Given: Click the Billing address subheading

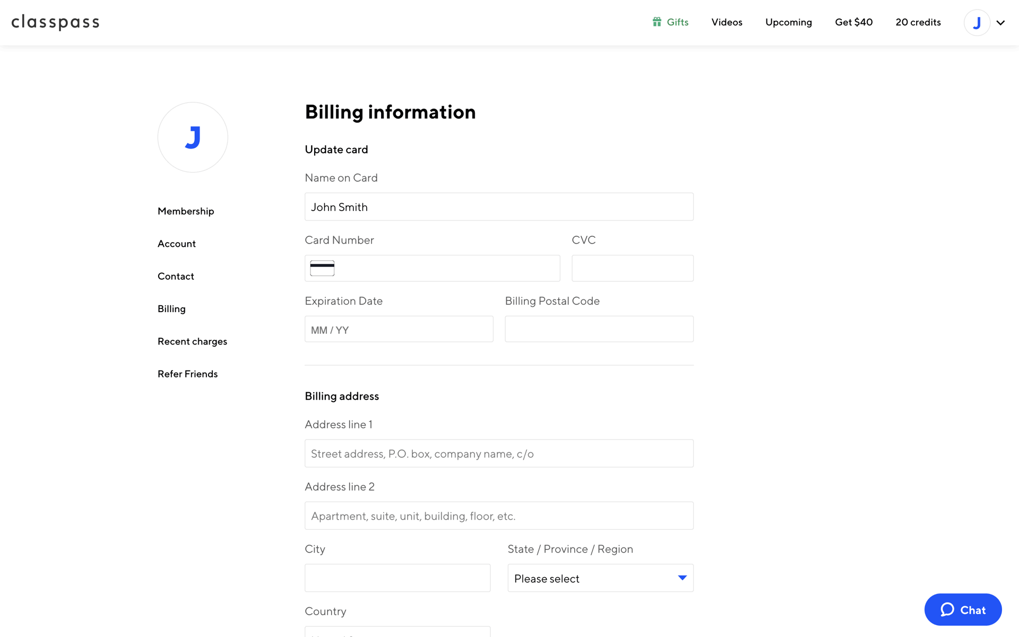Looking at the screenshot, I should point(342,396).
